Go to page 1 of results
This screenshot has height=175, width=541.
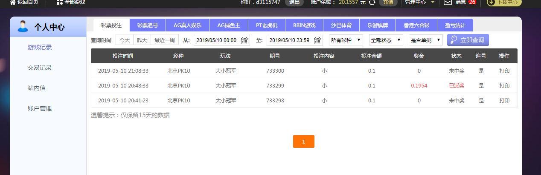click(x=304, y=141)
